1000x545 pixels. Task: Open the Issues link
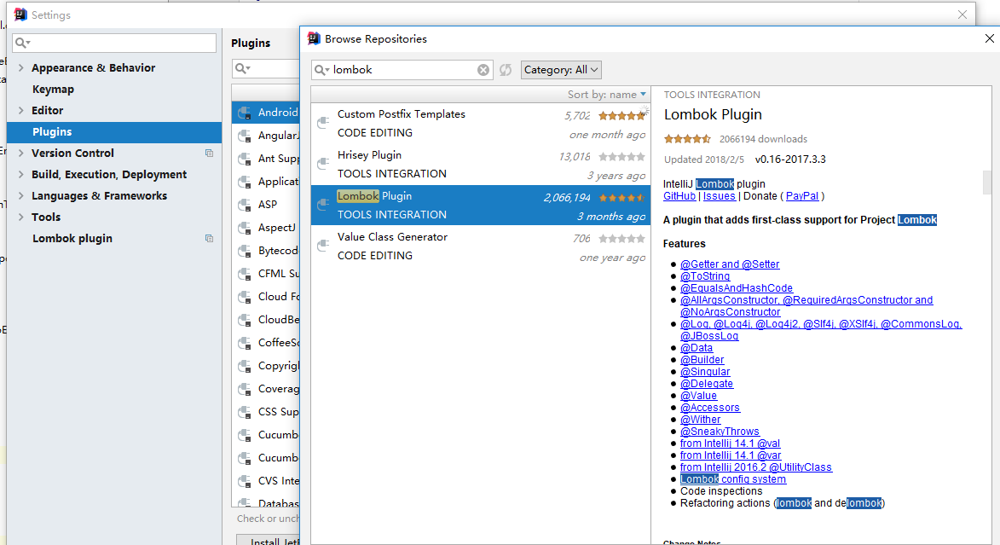tap(719, 196)
